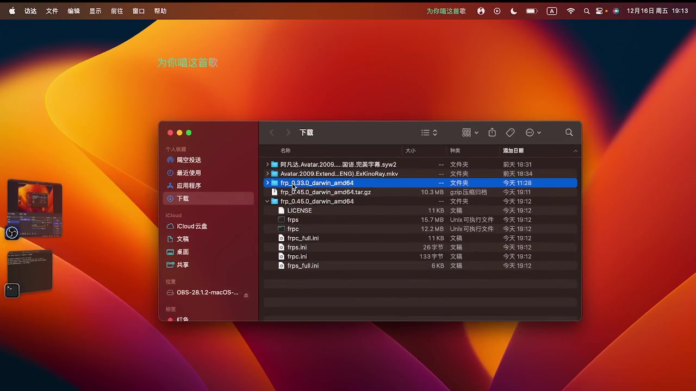Sort by 种类 column header
This screenshot has width=696, height=391.
pyautogui.click(x=455, y=151)
